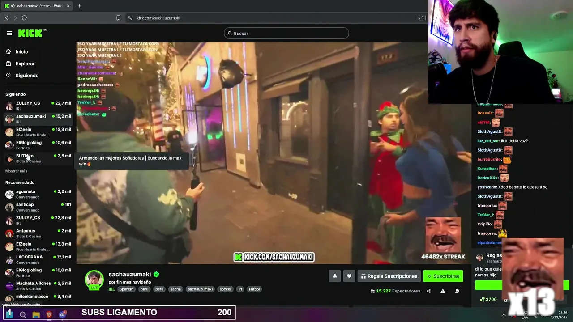This screenshot has width=573, height=322.
Task: Close the sachauzumaki Stream browser tab
Action: tap(68, 6)
